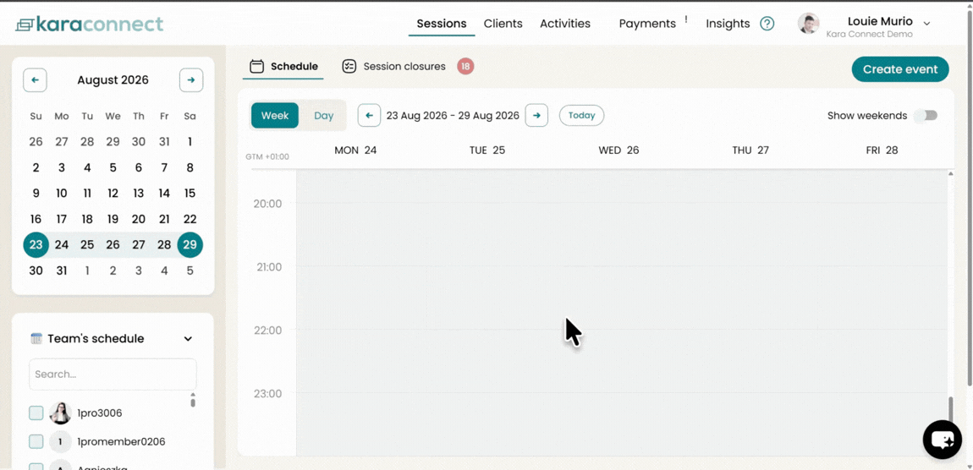Select August 5 in mini calendar
Image resolution: width=973 pixels, height=470 pixels.
[x=113, y=167]
